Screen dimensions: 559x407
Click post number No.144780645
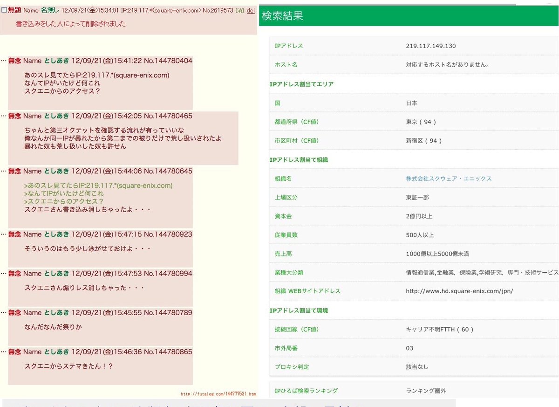point(168,171)
